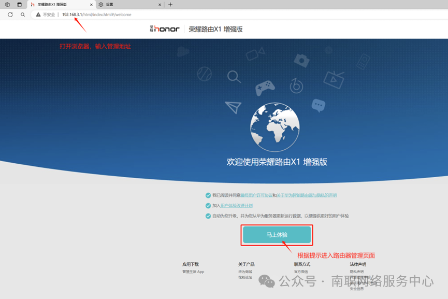Viewport: 448px width, 299px height.
Task: Click the 欢迎使用荣耀路由X1 增强版 welcome heading
Action: pos(277,162)
